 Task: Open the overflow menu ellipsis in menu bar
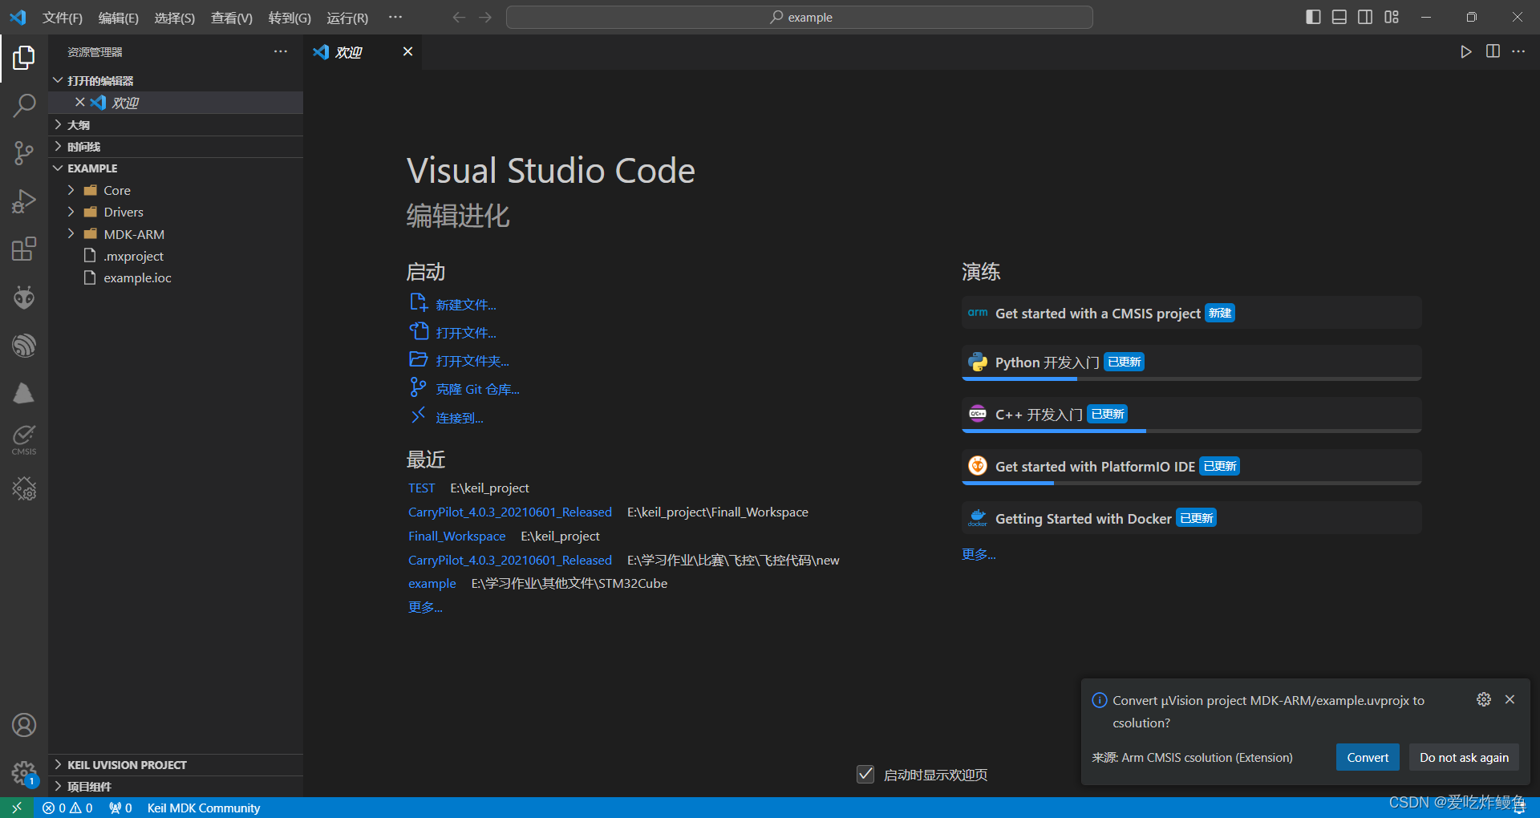[395, 17]
